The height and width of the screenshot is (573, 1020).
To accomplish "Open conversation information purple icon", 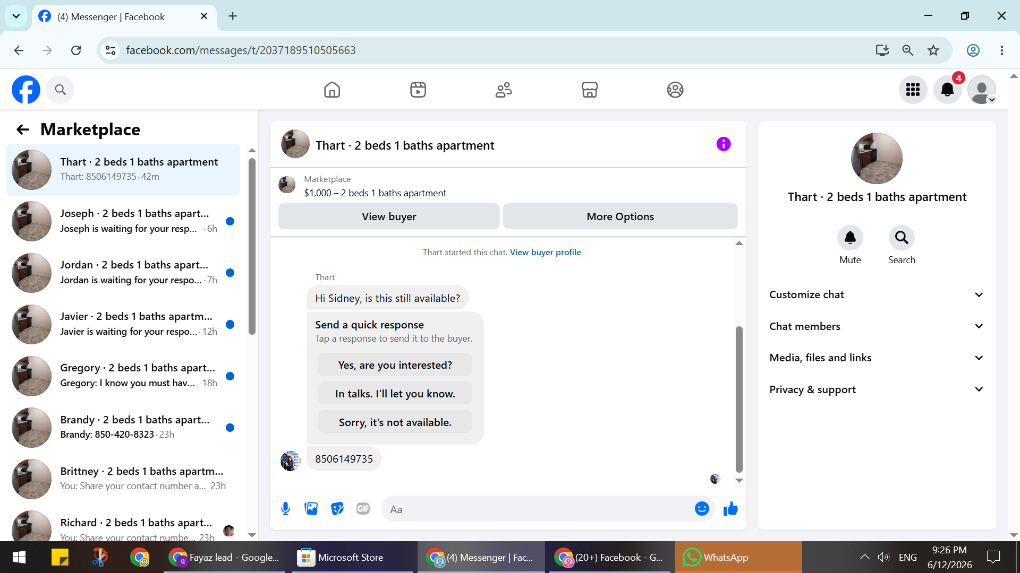I will tap(724, 144).
